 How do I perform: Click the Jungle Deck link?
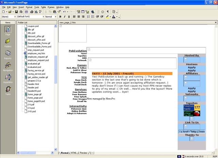(80, 82)
